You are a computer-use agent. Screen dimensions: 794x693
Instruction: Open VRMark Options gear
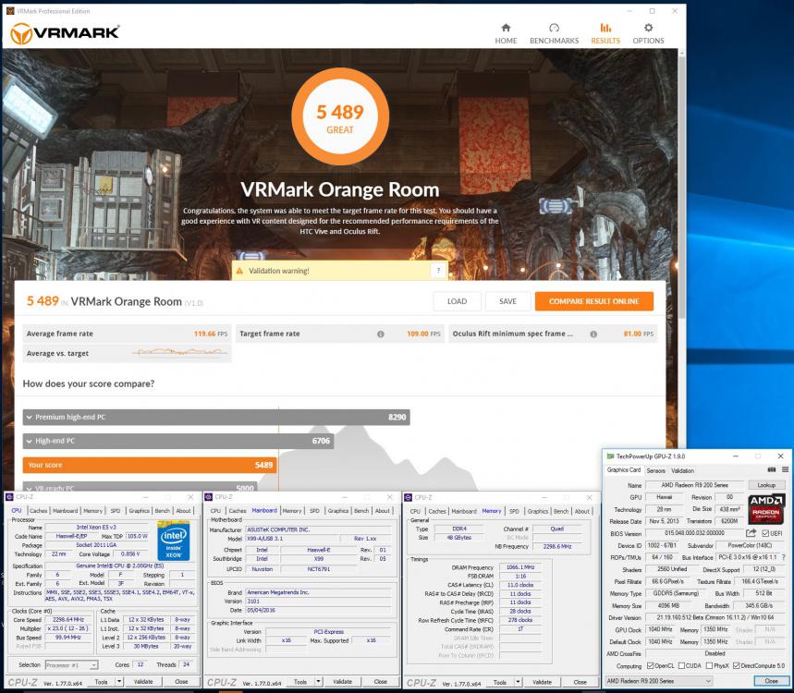pyautogui.click(x=648, y=33)
